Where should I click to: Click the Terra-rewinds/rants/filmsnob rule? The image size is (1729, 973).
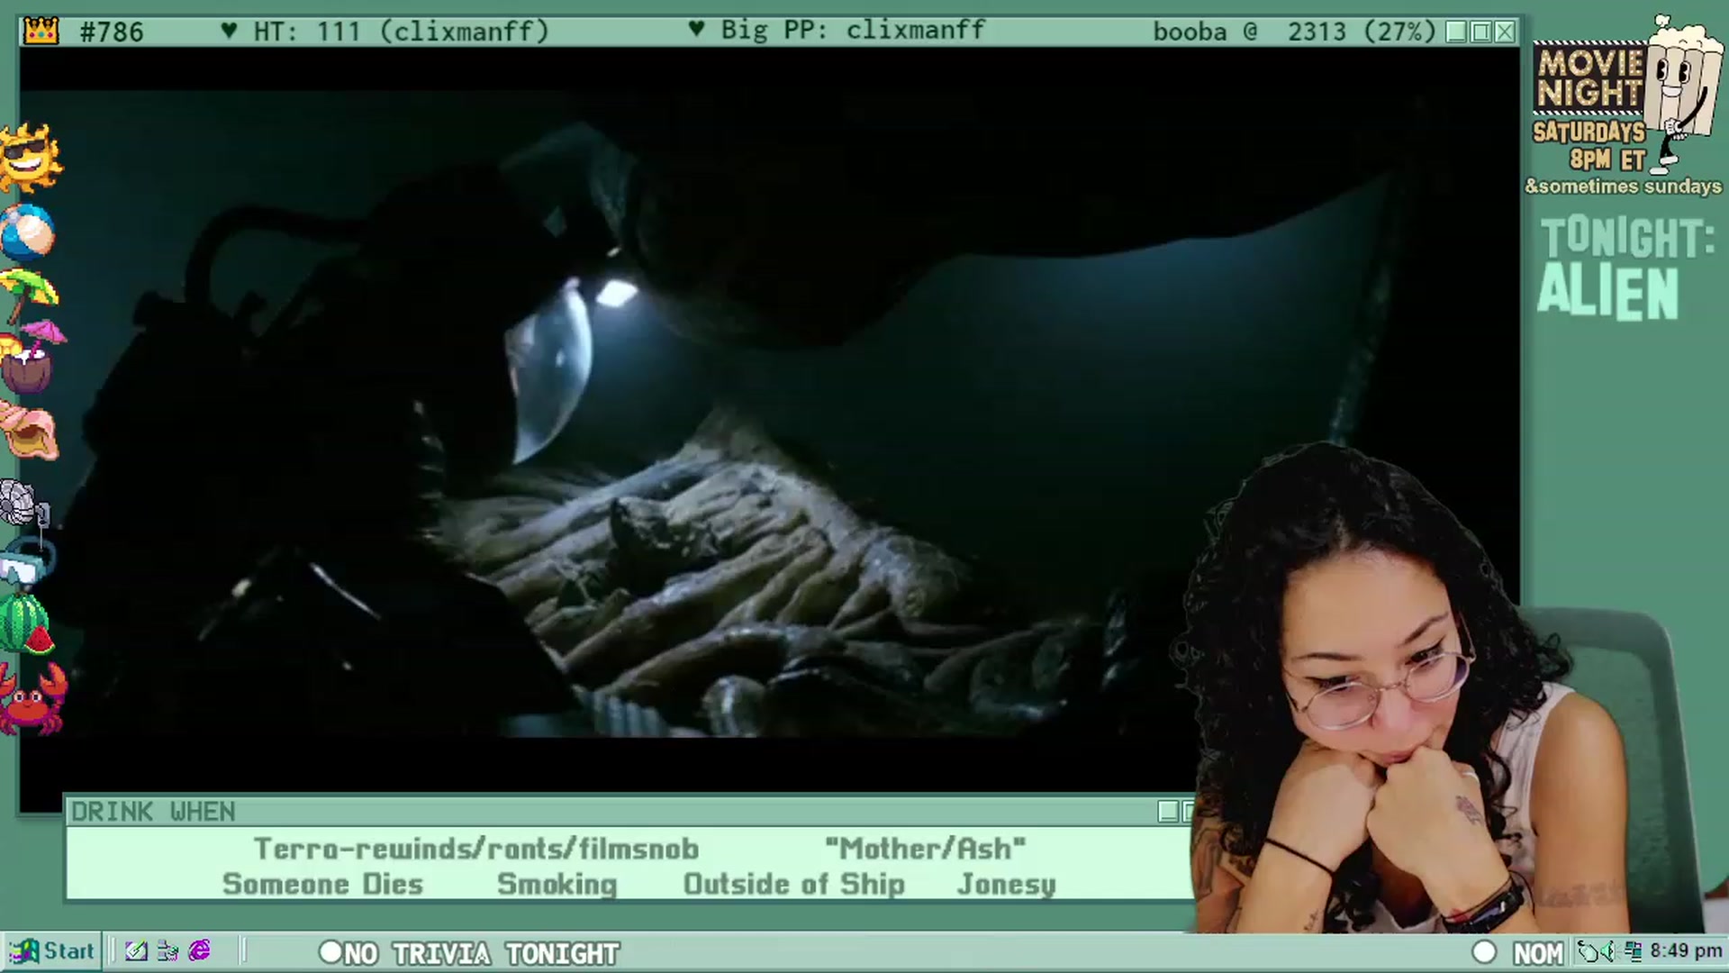[476, 849]
